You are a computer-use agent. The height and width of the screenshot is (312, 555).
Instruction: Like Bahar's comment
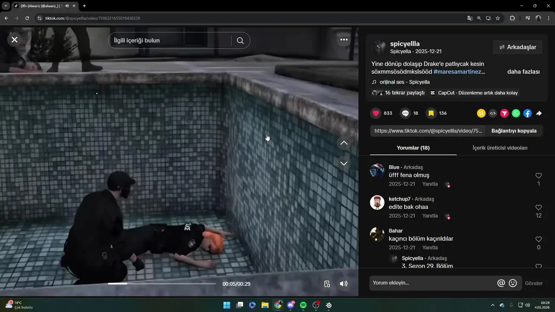click(x=539, y=239)
